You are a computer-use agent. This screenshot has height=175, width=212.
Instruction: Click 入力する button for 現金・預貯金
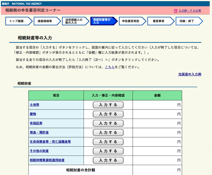tap(108, 132)
